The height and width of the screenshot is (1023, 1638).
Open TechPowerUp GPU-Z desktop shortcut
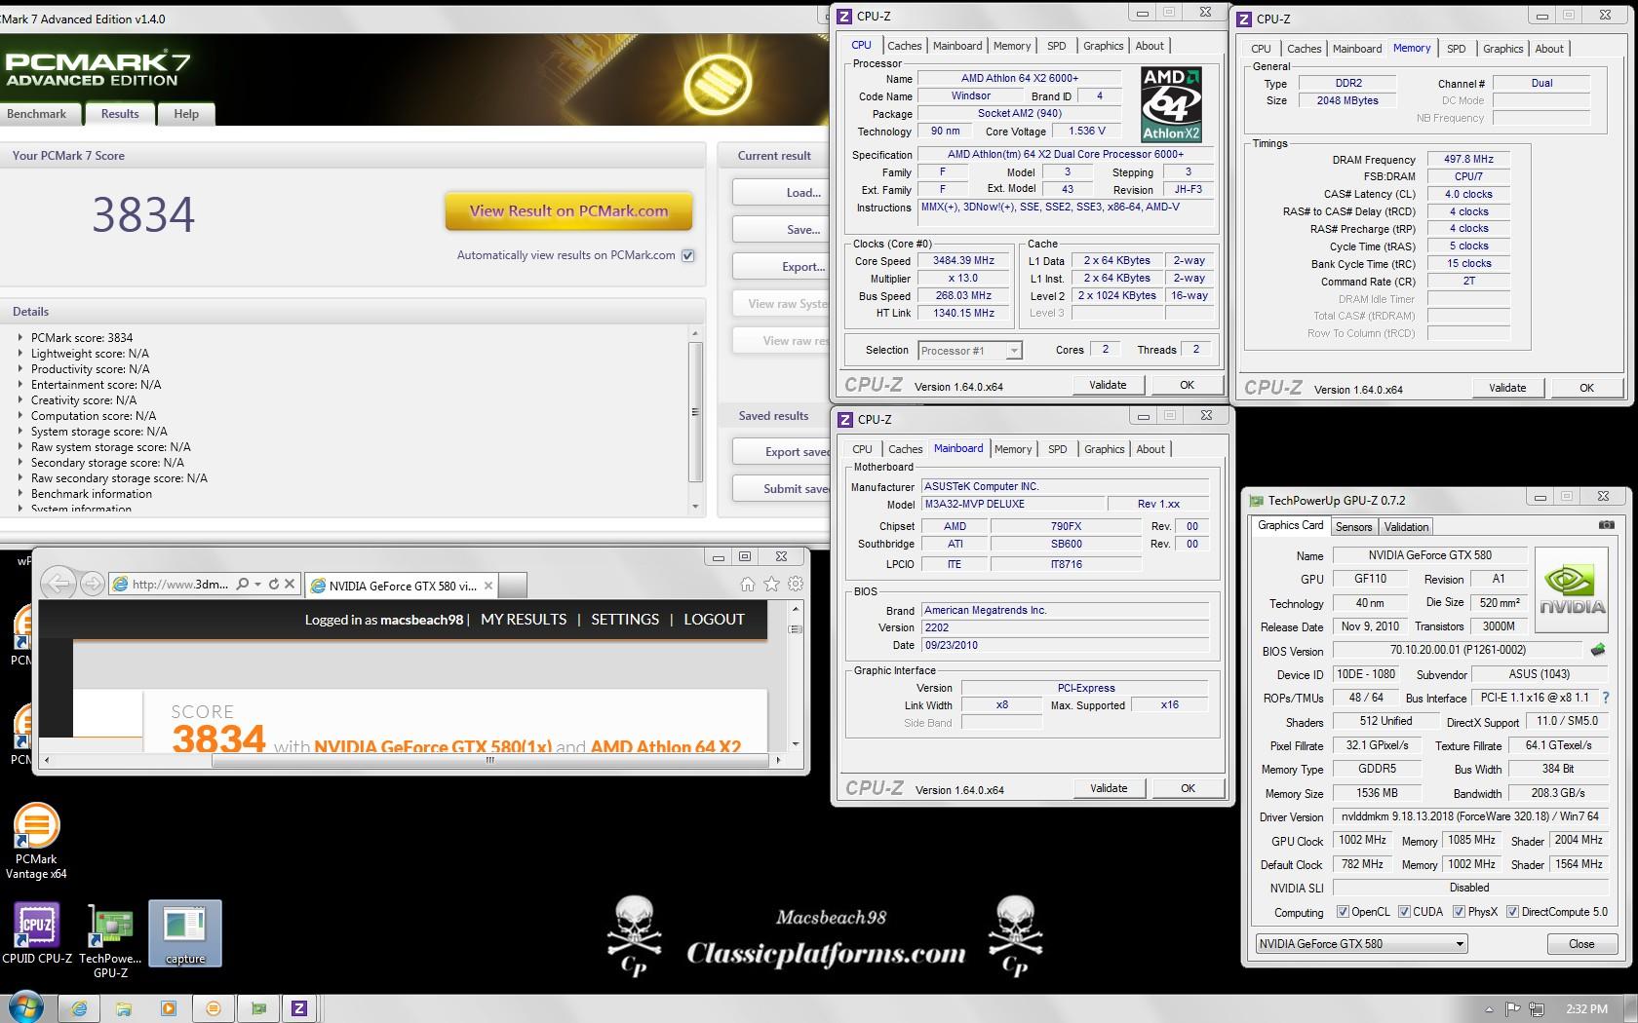pos(110,941)
